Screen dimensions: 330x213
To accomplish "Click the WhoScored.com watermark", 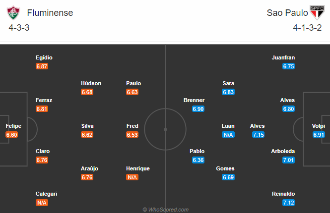I will click(x=165, y=210).
